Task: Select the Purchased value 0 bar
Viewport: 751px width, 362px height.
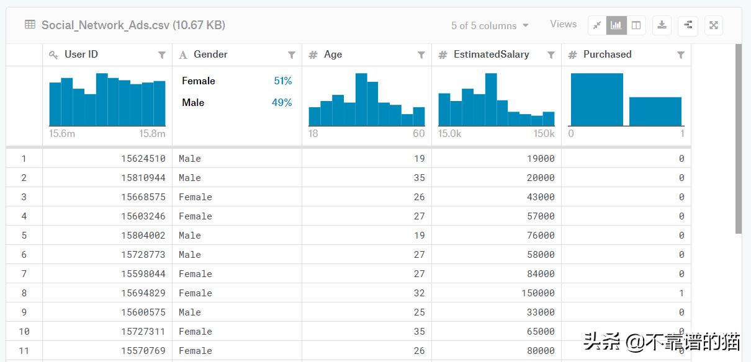Action: [x=596, y=100]
